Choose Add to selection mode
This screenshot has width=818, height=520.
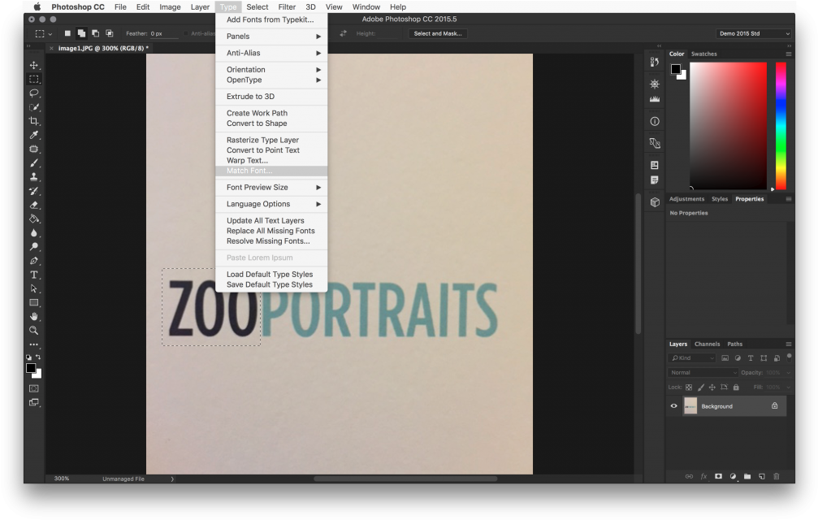(x=81, y=33)
